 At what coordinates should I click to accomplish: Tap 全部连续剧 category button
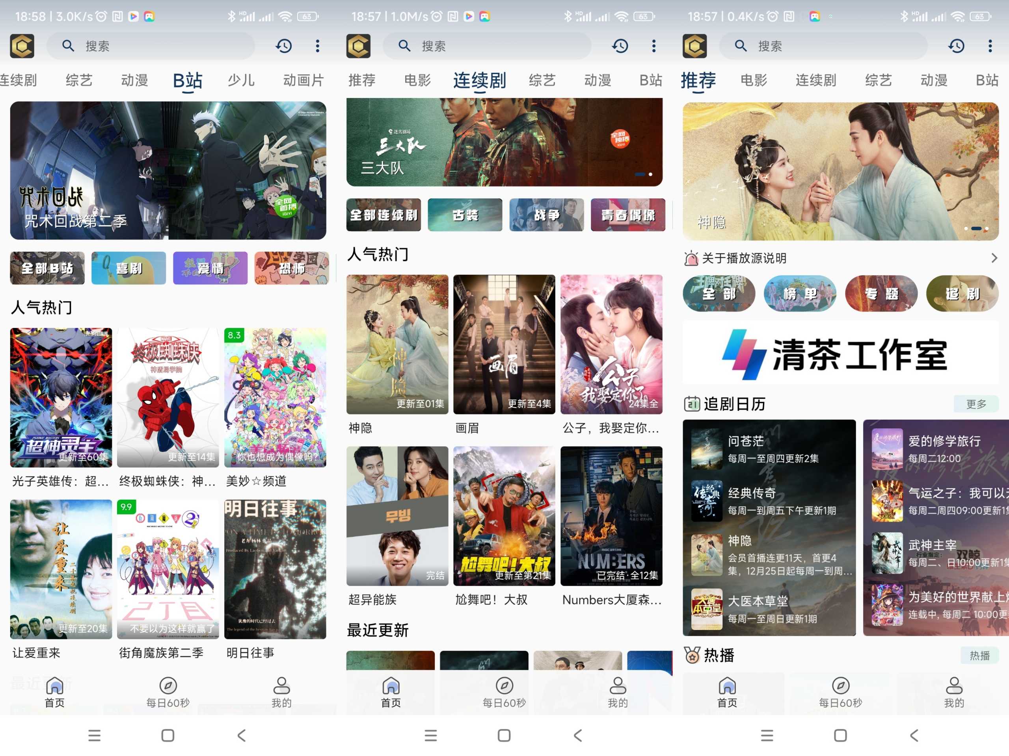pos(383,215)
